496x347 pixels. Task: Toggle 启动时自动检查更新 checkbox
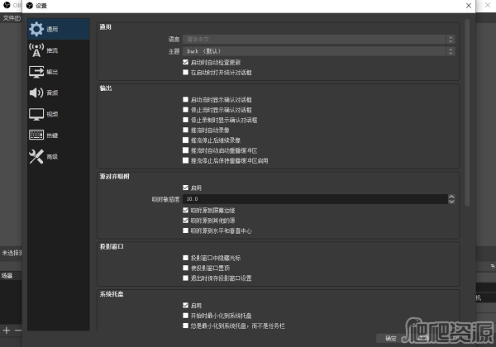pos(185,62)
